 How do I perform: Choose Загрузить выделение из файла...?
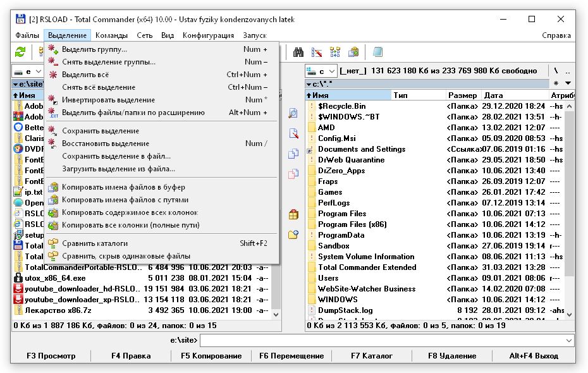pos(162,169)
